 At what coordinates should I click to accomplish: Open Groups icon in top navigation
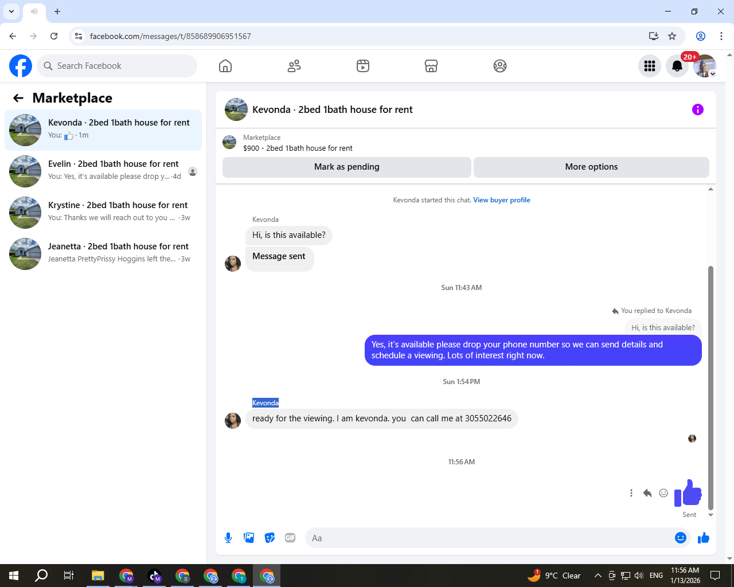click(500, 66)
